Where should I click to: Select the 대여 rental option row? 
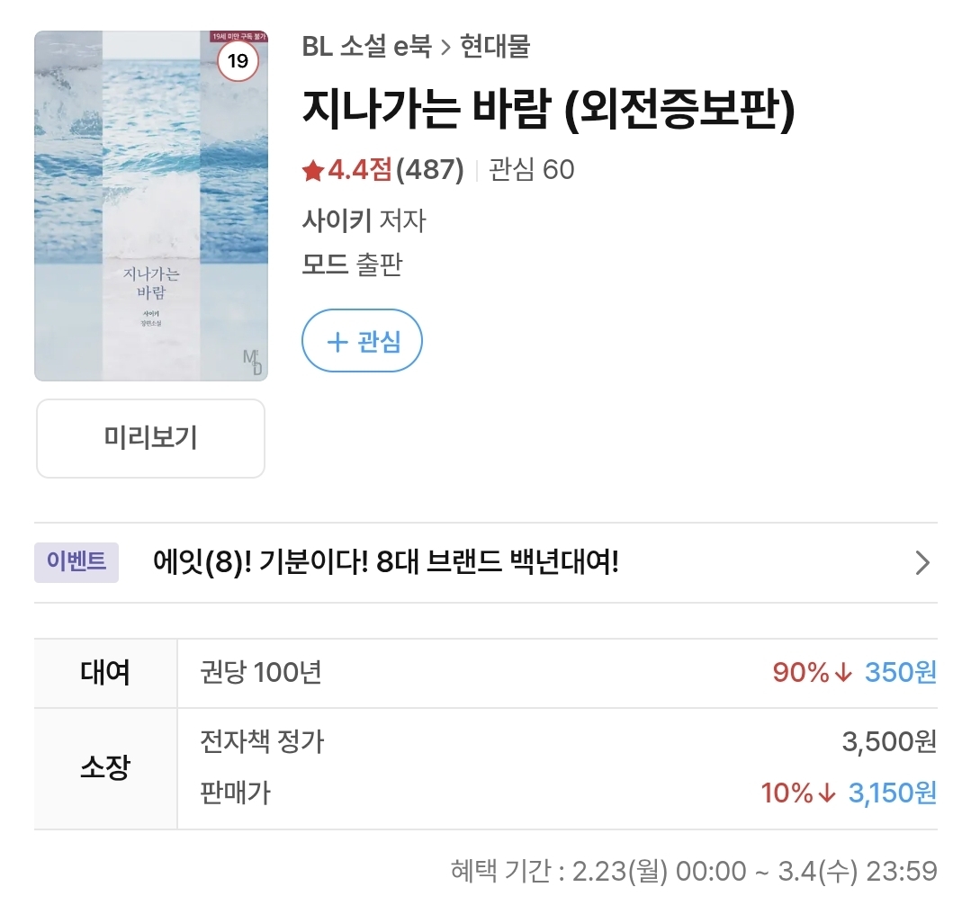tap(486, 673)
